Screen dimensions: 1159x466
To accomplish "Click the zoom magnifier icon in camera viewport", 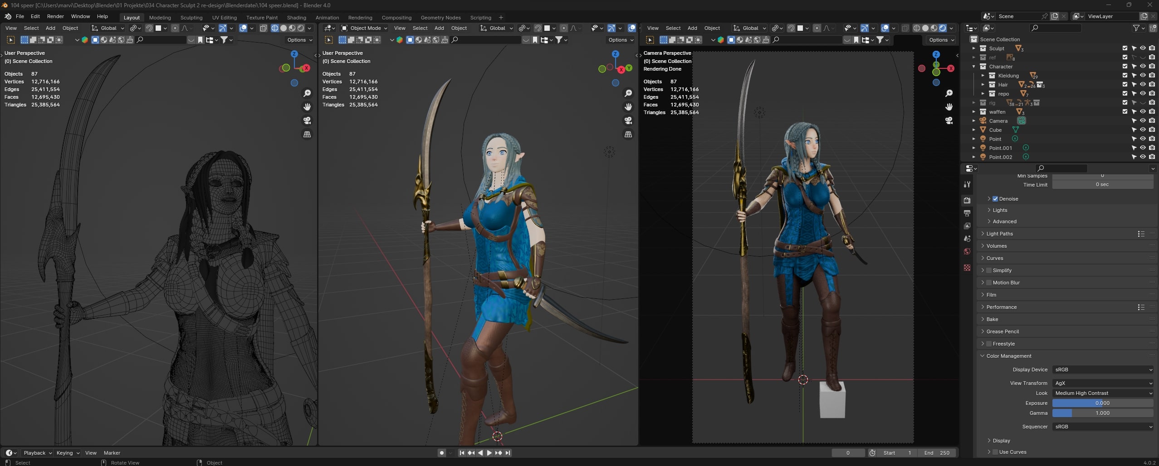I will coord(949,93).
